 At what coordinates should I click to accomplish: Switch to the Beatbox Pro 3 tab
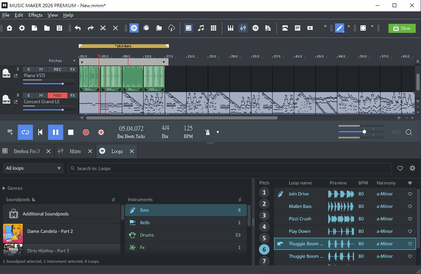pos(27,151)
